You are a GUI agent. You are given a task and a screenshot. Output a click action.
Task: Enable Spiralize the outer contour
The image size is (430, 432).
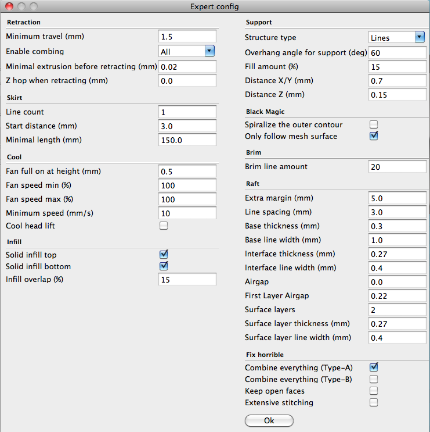click(x=374, y=124)
